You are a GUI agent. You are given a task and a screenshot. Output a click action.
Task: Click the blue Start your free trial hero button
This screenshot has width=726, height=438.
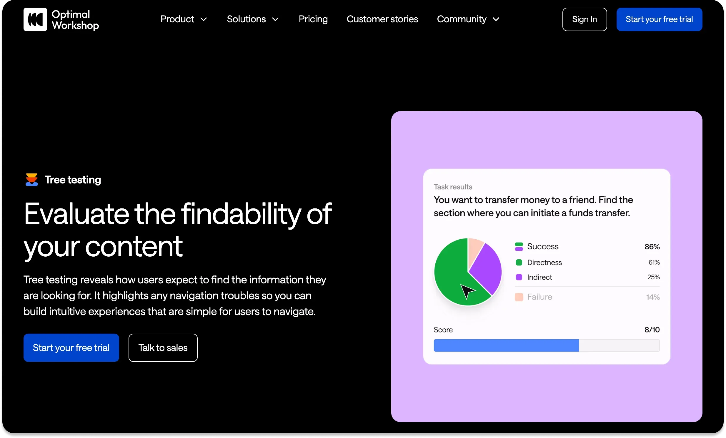coord(71,348)
